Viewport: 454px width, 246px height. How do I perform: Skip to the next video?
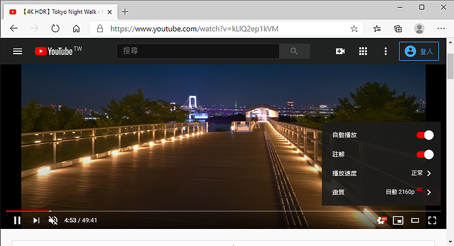coord(36,221)
